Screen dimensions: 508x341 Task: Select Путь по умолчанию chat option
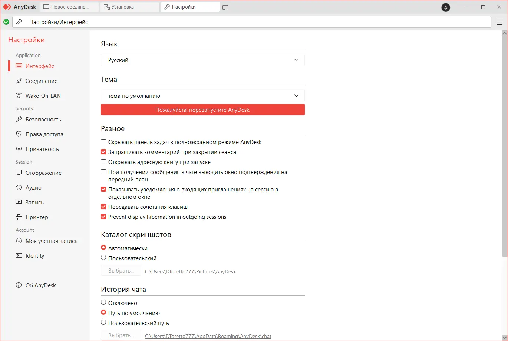pyautogui.click(x=103, y=312)
